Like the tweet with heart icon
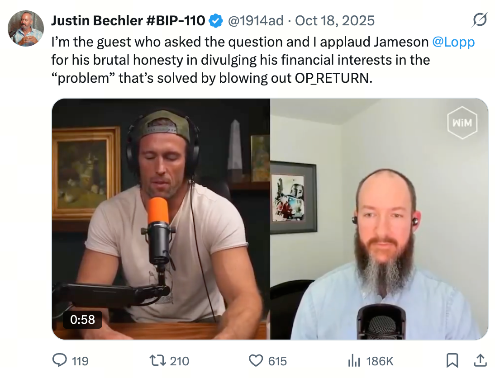 [x=256, y=360]
